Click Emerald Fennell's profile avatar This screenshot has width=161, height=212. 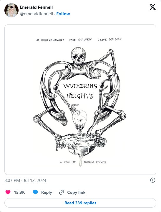coord(11,10)
